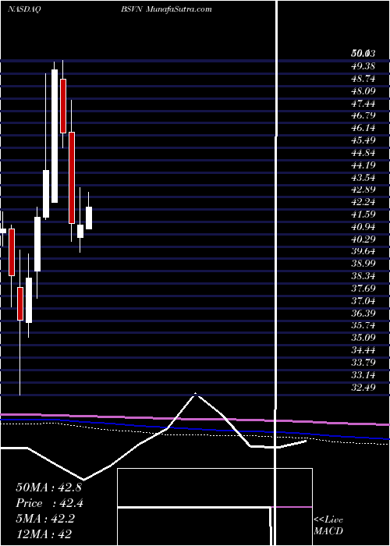Click the 39.64 price axis label
This screenshot has height=546, width=390.
pos(363,252)
